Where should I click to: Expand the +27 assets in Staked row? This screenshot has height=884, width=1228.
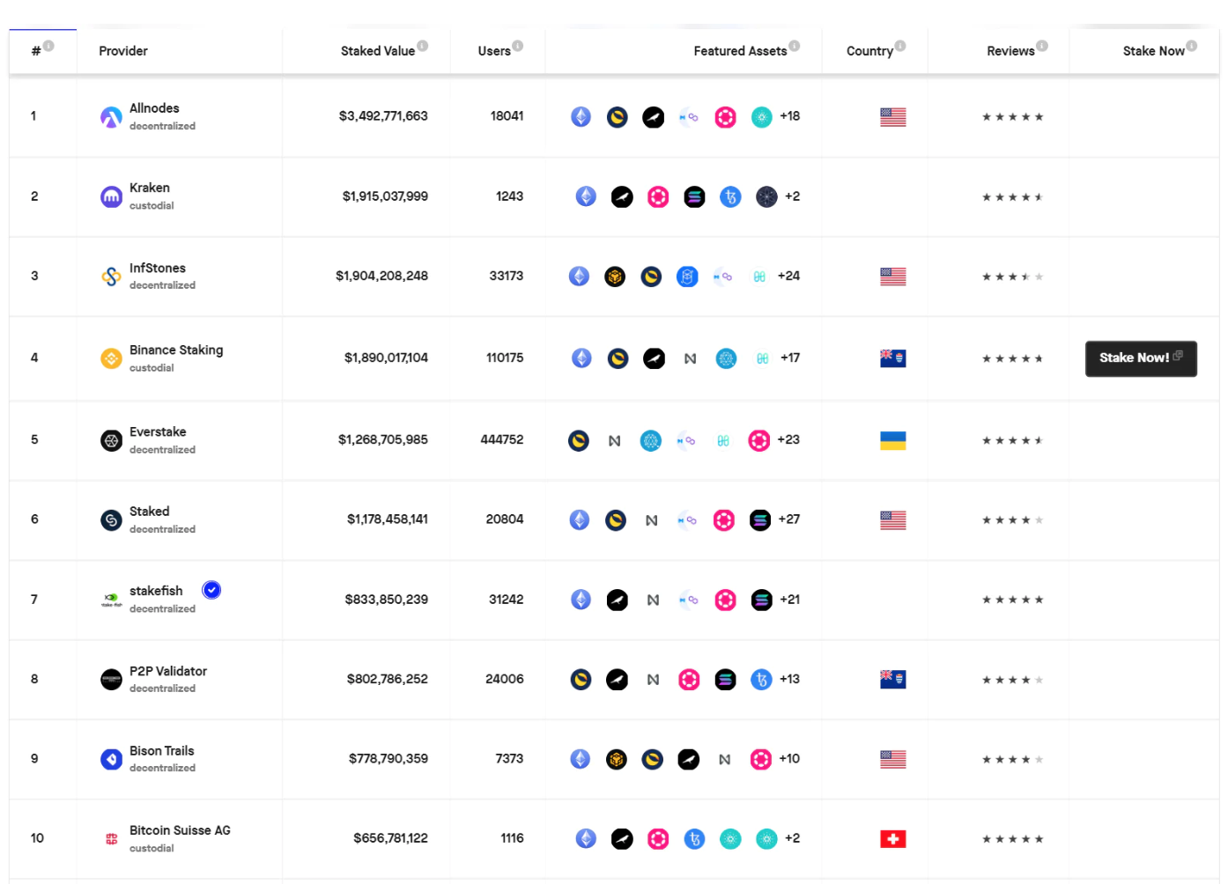pos(789,519)
